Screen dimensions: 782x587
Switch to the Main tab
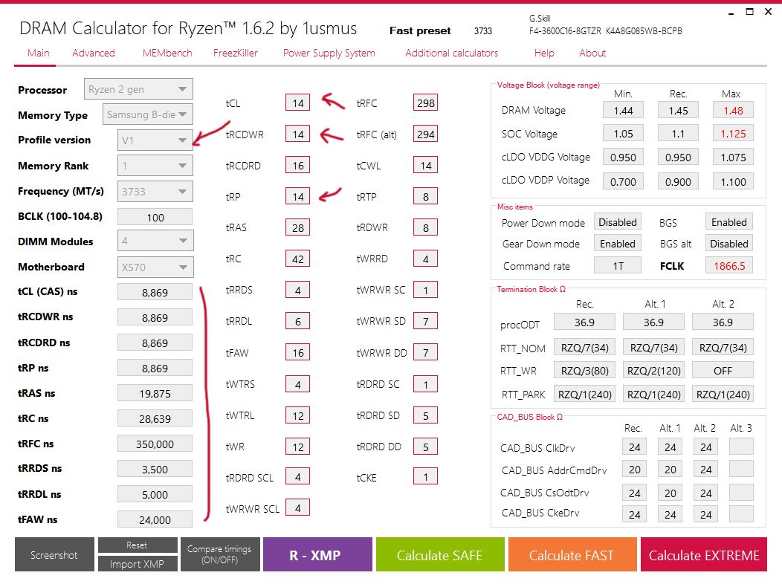[39, 53]
